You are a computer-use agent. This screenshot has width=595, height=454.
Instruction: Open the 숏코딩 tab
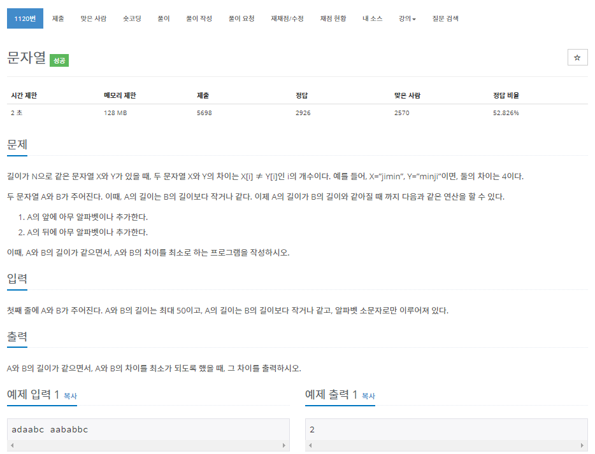[132, 18]
